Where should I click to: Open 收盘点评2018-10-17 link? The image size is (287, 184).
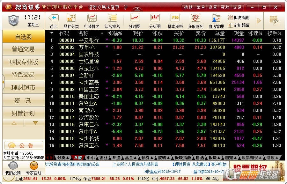click(162, 172)
